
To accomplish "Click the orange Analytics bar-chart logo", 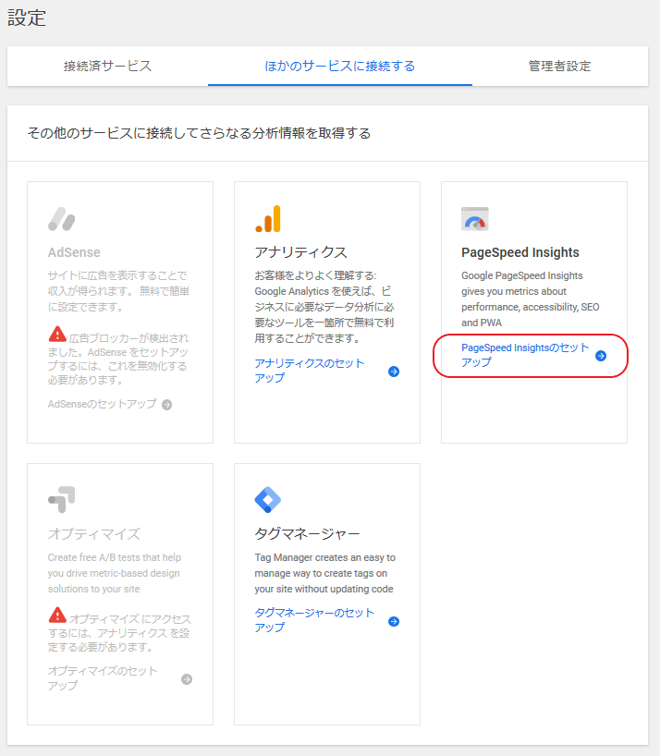I will (267, 219).
